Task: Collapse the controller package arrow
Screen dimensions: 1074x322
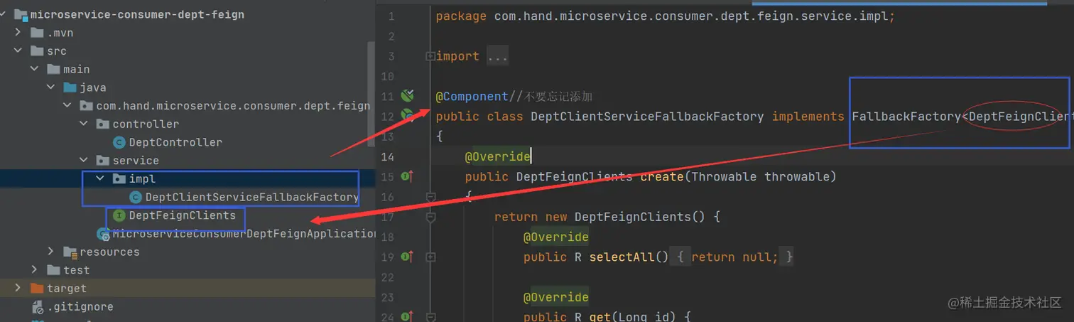Action: pos(84,124)
